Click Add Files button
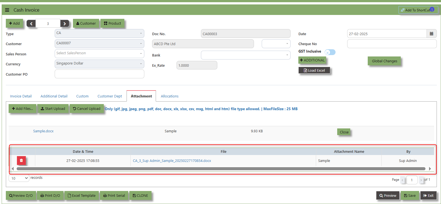 point(22,109)
